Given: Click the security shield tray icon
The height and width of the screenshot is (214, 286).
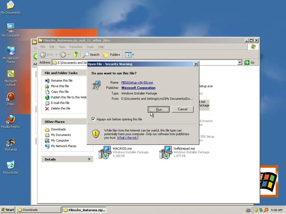Looking at the screenshot, I should (256, 210).
